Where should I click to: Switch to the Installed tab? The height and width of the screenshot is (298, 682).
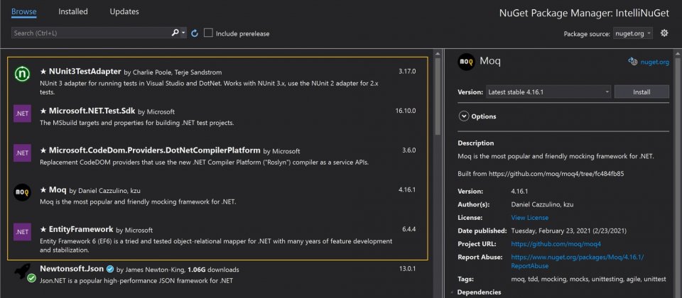coord(73,12)
